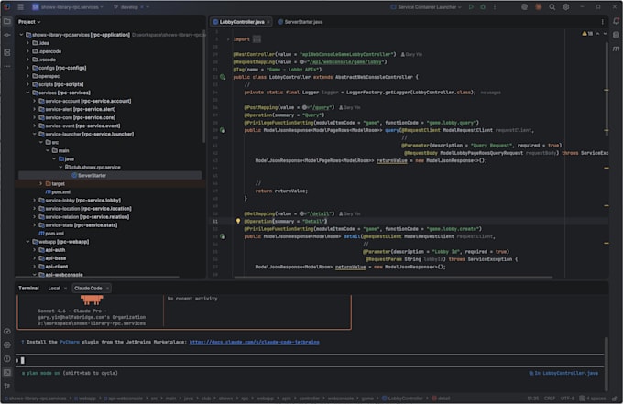Open the Terminal tool window icon
The height and width of the screenshot is (404, 623).
pos(7,373)
